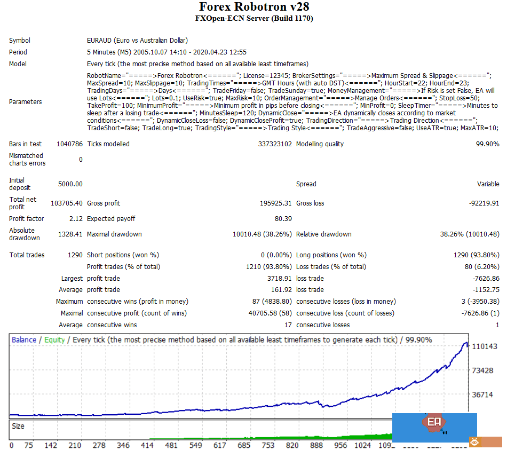507x450 pixels.
Task: Select the value '337323102'
Action: [275, 144]
